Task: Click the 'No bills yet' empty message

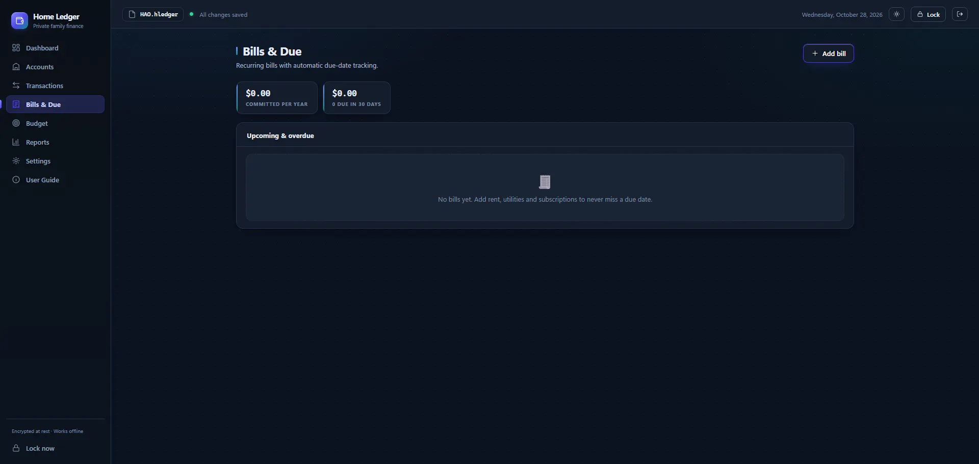Action: tap(545, 199)
